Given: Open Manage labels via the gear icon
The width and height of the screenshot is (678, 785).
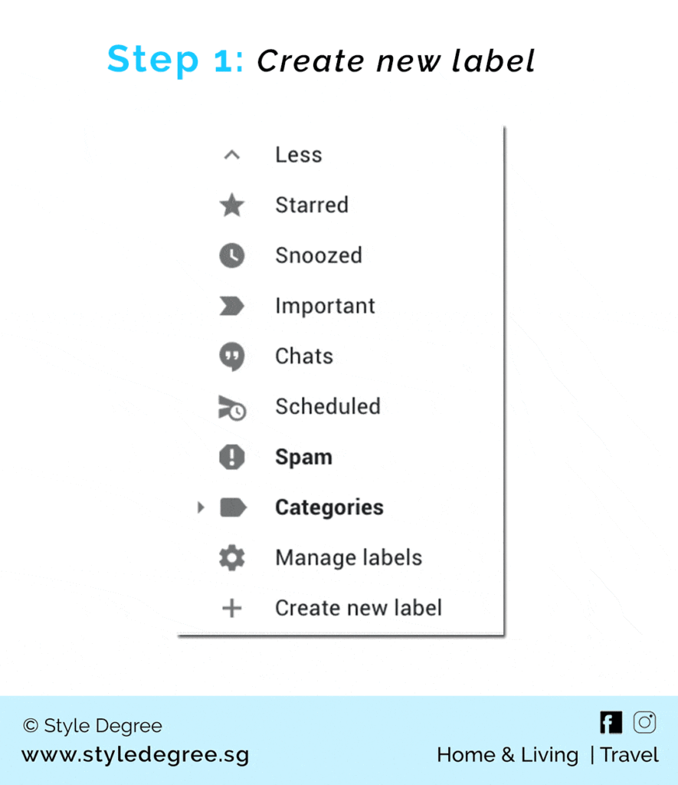Looking at the screenshot, I should point(232,557).
